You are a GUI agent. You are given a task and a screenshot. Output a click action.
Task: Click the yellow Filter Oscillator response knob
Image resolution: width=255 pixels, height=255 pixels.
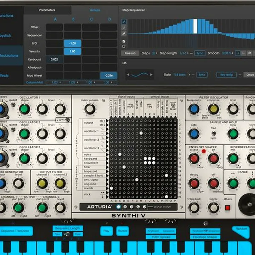[213, 109]
